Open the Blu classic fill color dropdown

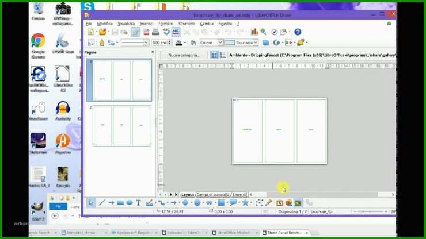pyautogui.click(x=256, y=43)
